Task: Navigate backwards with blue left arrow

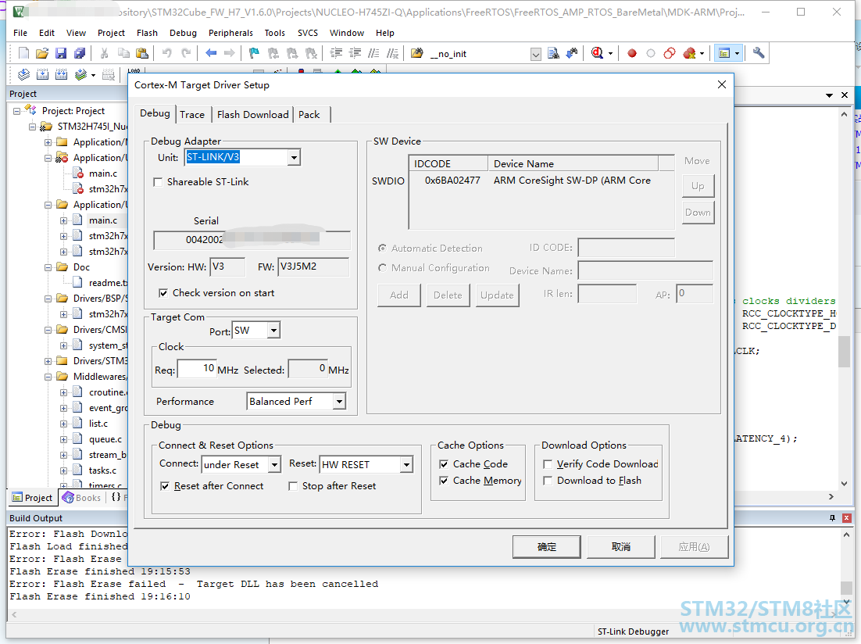Action: point(211,53)
